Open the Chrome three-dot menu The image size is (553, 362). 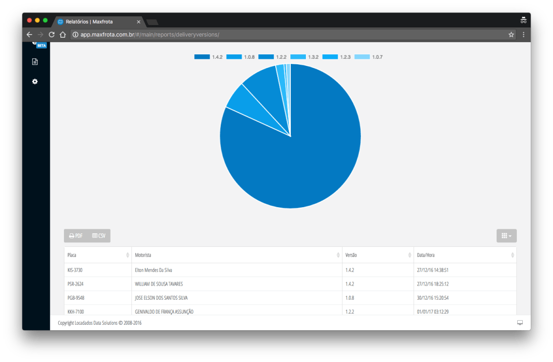(x=523, y=35)
